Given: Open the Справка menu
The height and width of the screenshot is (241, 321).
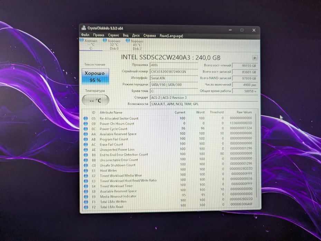Looking at the screenshot, I should (x=150, y=36).
